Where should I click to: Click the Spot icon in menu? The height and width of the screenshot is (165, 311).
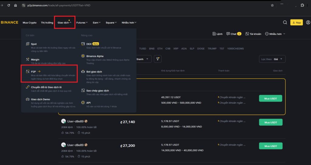point(28,44)
